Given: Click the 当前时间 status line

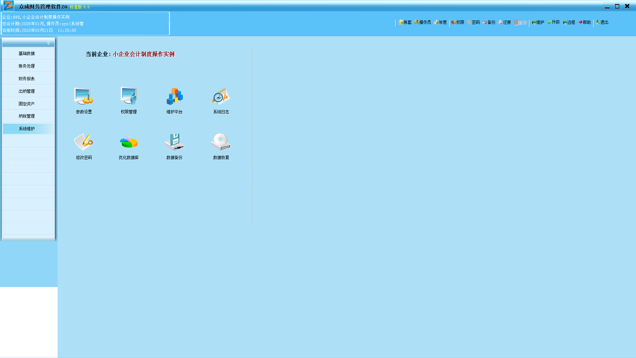Looking at the screenshot, I should point(39,30).
